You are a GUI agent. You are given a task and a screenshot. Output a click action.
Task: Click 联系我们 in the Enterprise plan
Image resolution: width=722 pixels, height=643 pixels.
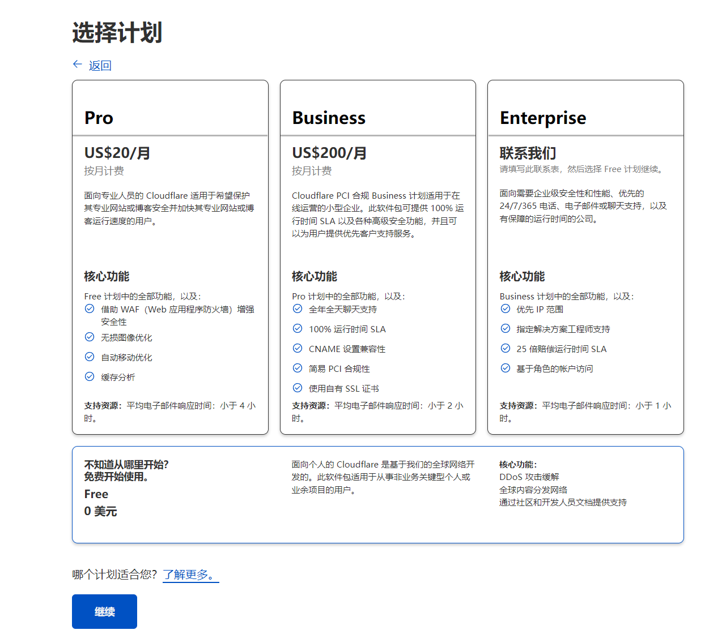(x=528, y=153)
